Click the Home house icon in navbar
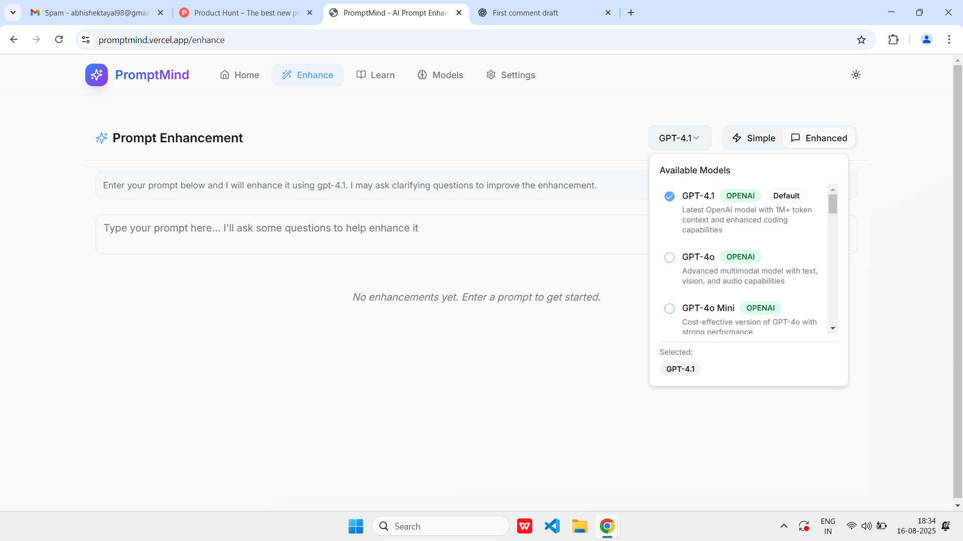Screen dimensions: 963x541 (225, 75)
